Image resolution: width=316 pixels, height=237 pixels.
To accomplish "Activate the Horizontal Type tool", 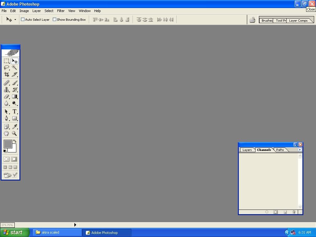I will coord(14,112).
